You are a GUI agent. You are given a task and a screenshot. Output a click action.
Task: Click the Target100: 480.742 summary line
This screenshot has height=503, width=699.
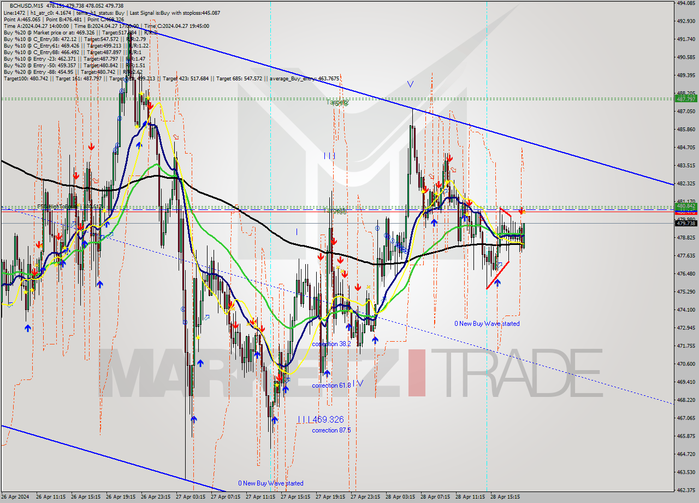pyautogui.click(x=171, y=78)
